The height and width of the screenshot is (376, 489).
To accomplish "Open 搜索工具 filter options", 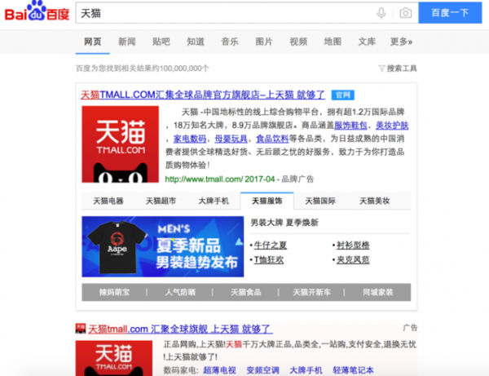I will (x=398, y=69).
